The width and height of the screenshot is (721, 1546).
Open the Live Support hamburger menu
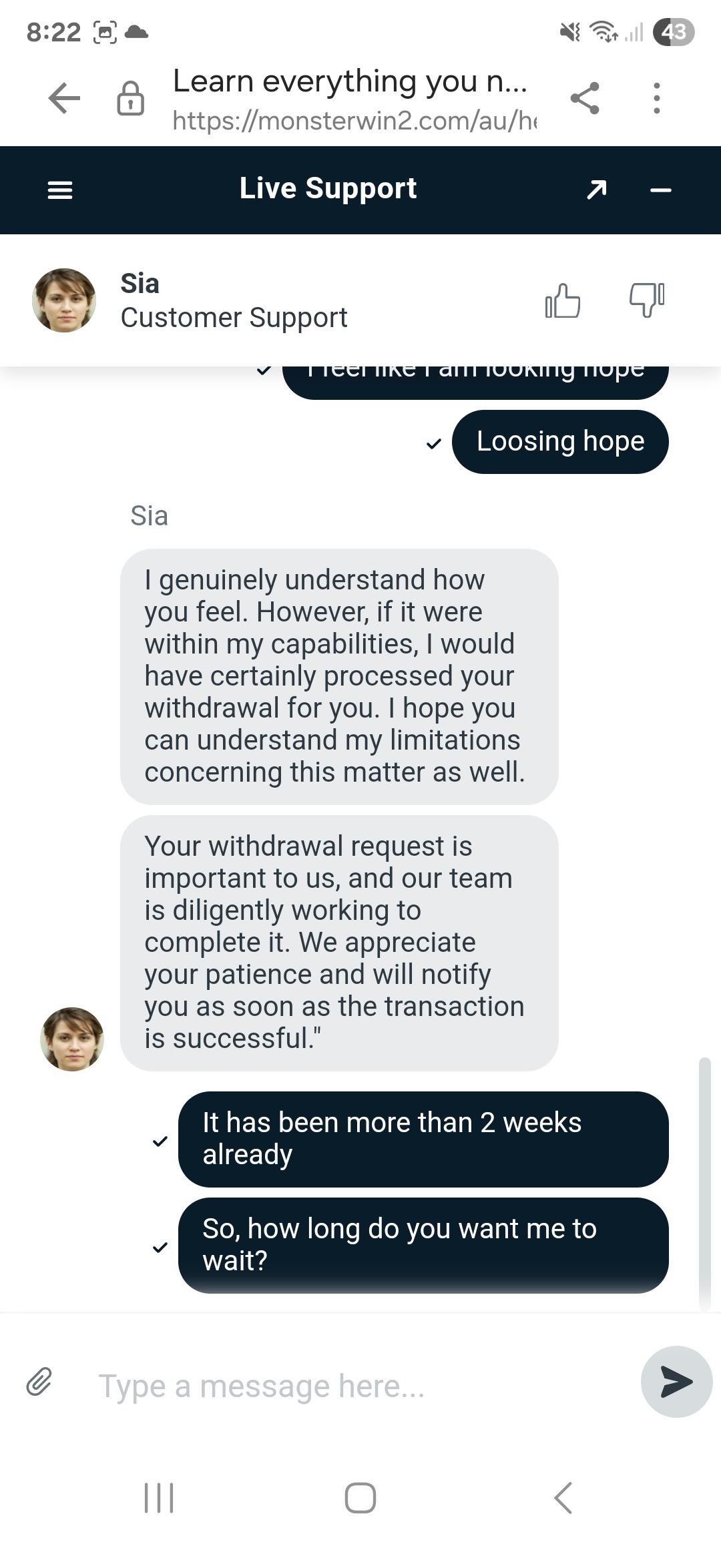pyautogui.click(x=60, y=190)
